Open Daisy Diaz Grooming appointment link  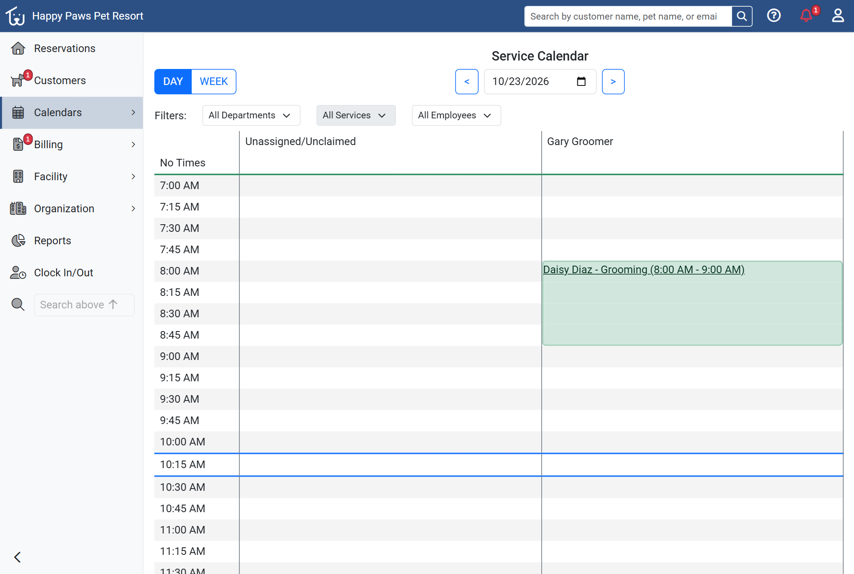(x=644, y=270)
